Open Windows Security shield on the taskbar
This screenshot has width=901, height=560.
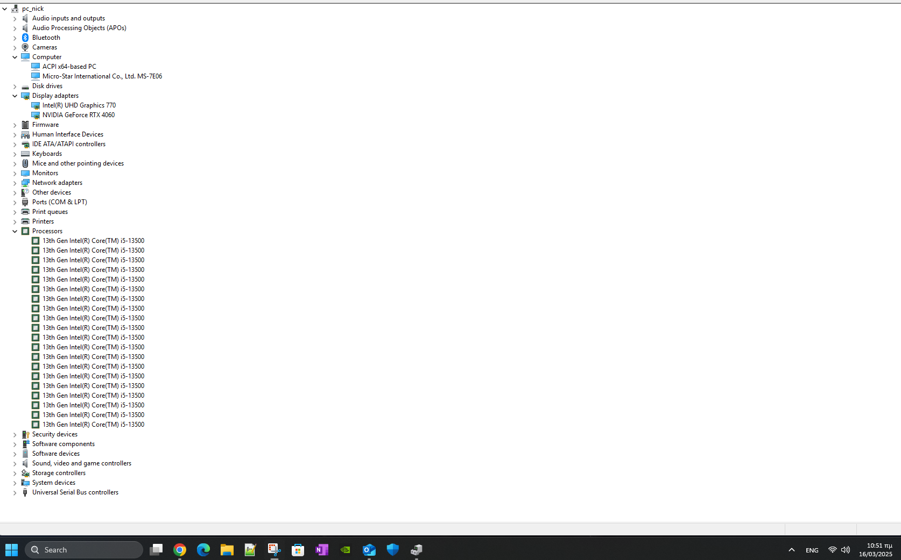coord(393,550)
